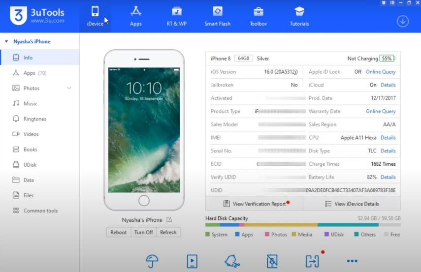Open iCloud Details link
Image resolution: width=421 pixels, height=272 pixels.
pyautogui.click(x=388, y=85)
